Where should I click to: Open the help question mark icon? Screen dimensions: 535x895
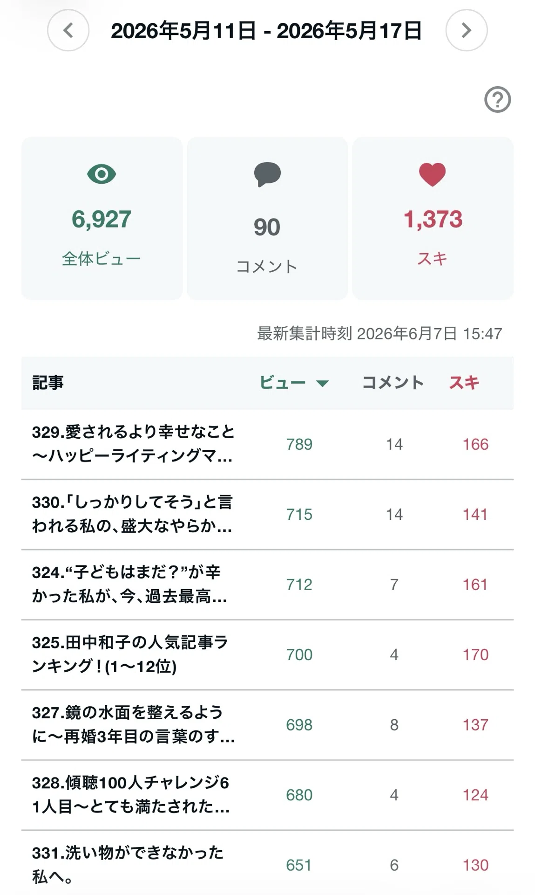click(497, 99)
